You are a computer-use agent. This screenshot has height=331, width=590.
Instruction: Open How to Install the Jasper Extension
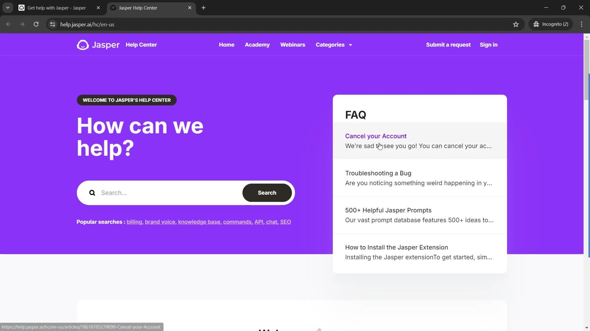420,252
